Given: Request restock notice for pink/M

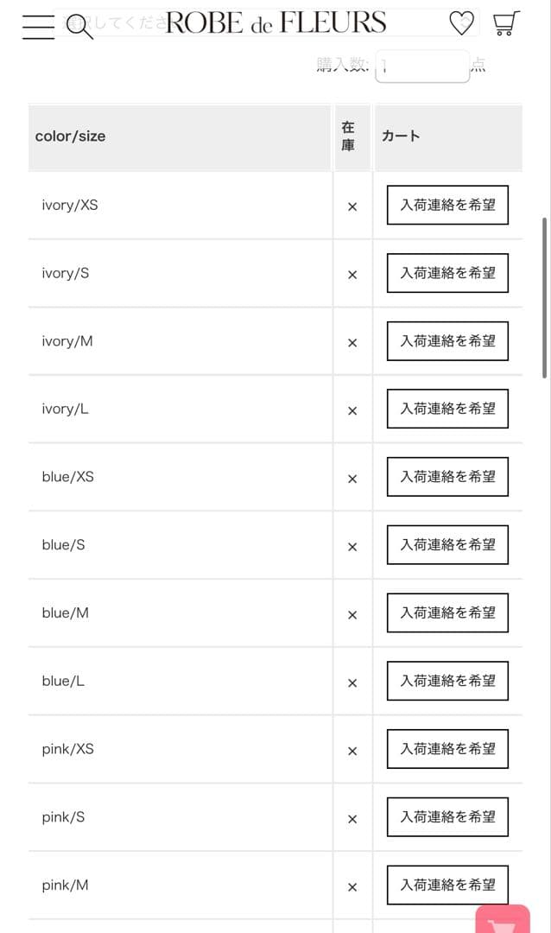Looking at the screenshot, I should click(x=447, y=885).
